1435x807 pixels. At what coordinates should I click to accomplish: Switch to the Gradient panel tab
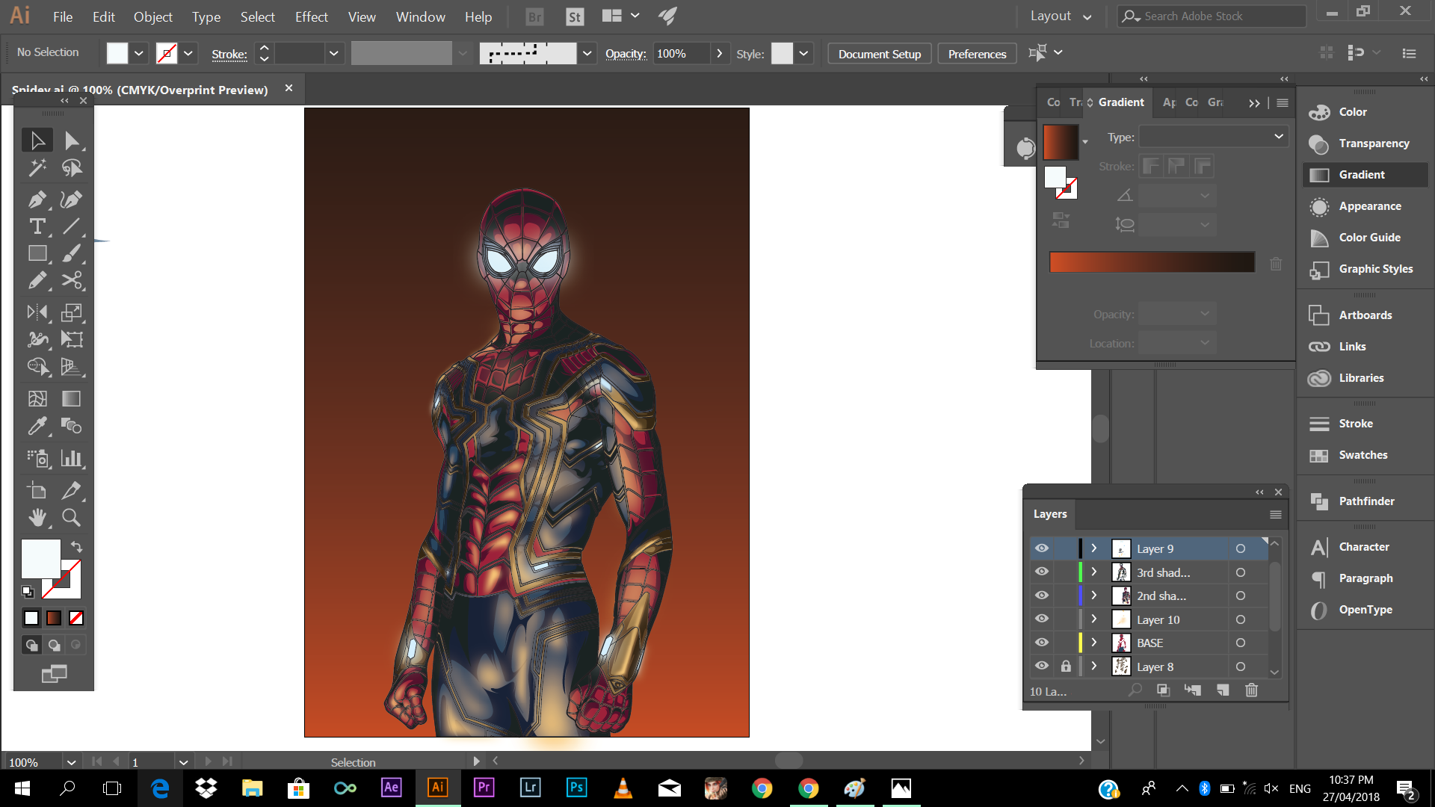(1121, 102)
